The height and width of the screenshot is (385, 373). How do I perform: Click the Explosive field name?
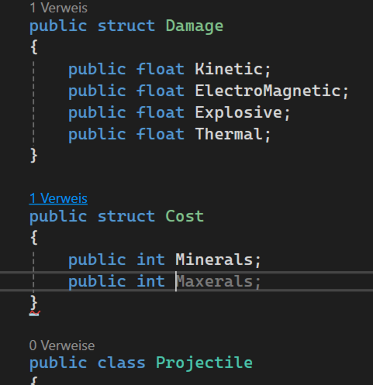pos(238,113)
